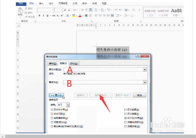Viewport: 196px width, 138px height.
Task: Apply strikethrough with the abc icon
Action: 54,15
